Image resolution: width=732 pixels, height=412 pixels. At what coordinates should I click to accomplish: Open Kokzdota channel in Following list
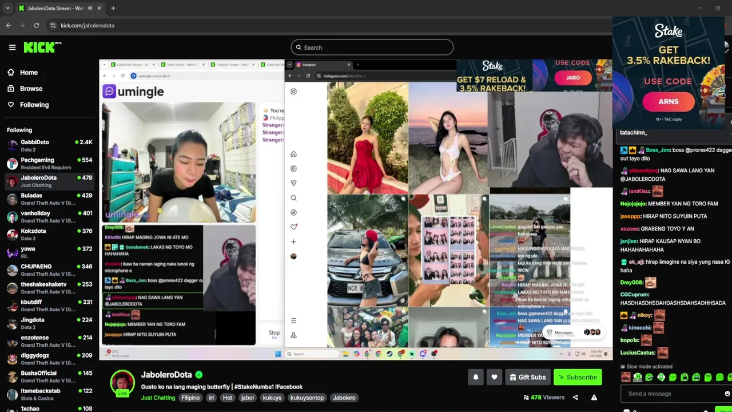point(49,234)
